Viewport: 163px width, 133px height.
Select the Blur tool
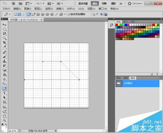tap(4, 79)
